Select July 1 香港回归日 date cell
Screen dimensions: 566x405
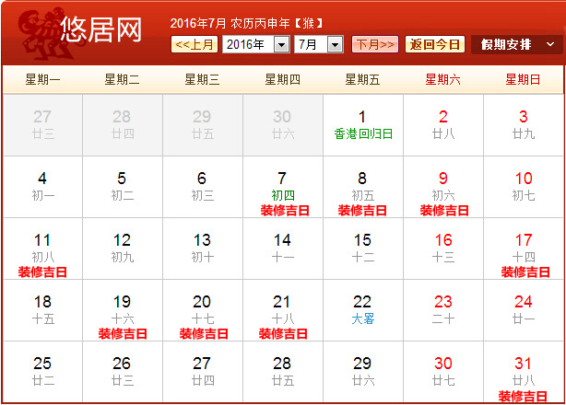[x=363, y=124]
